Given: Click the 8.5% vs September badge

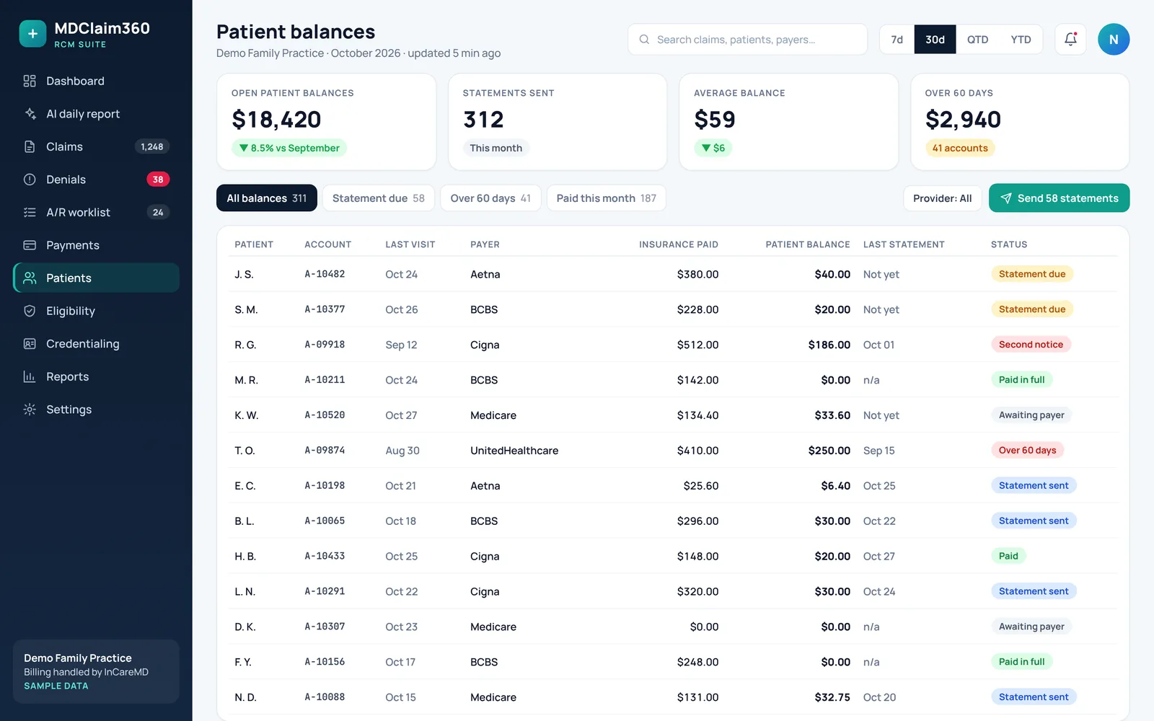Looking at the screenshot, I should pos(288,148).
